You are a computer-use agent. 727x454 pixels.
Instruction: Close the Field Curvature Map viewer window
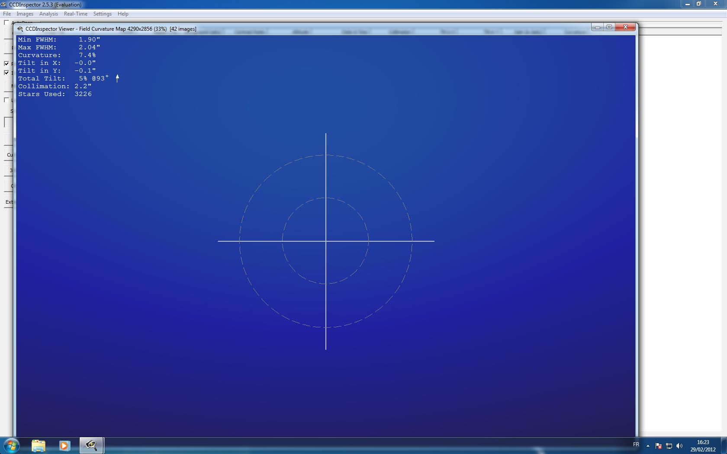pos(625,27)
